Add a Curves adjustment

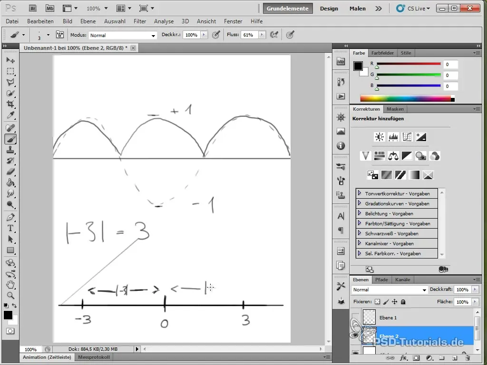point(407,137)
